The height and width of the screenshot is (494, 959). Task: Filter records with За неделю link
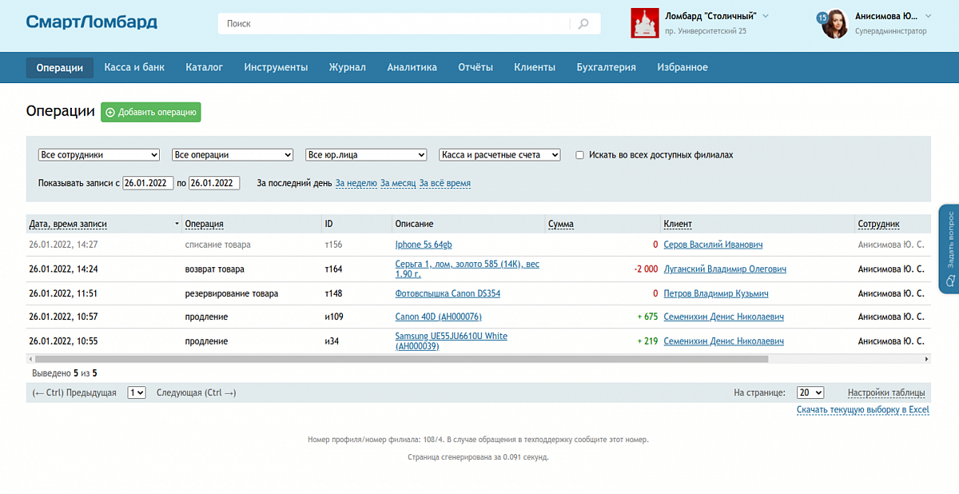pyautogui.click(x=356, y=183)
